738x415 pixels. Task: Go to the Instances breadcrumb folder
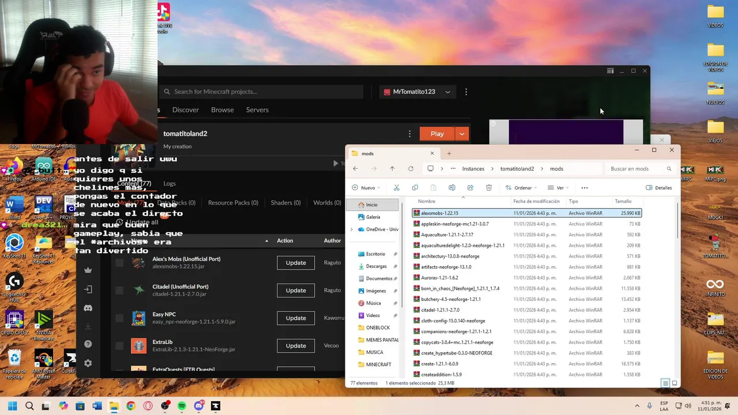tap(473, 169)
